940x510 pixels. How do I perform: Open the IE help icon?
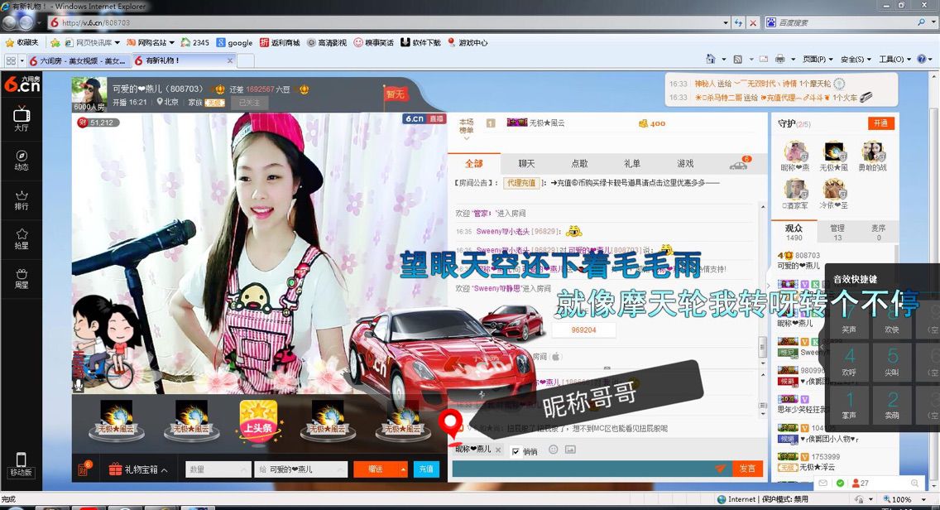click(x=922, y=59)
